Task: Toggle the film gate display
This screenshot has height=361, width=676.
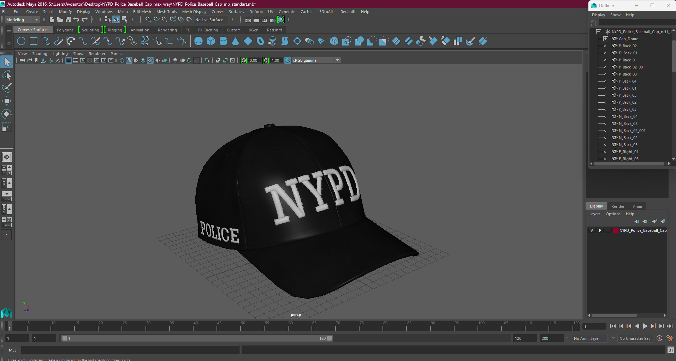Action: click(76, 60)
